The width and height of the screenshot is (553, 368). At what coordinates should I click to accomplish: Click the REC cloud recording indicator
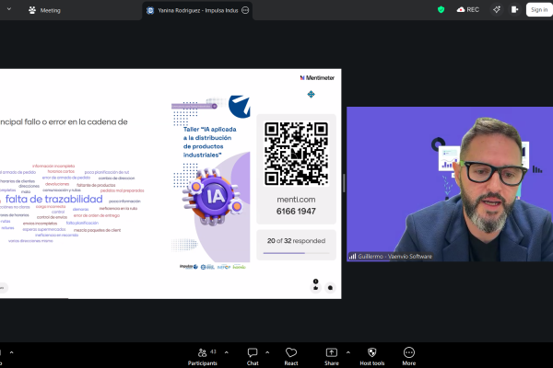(467, 9)
